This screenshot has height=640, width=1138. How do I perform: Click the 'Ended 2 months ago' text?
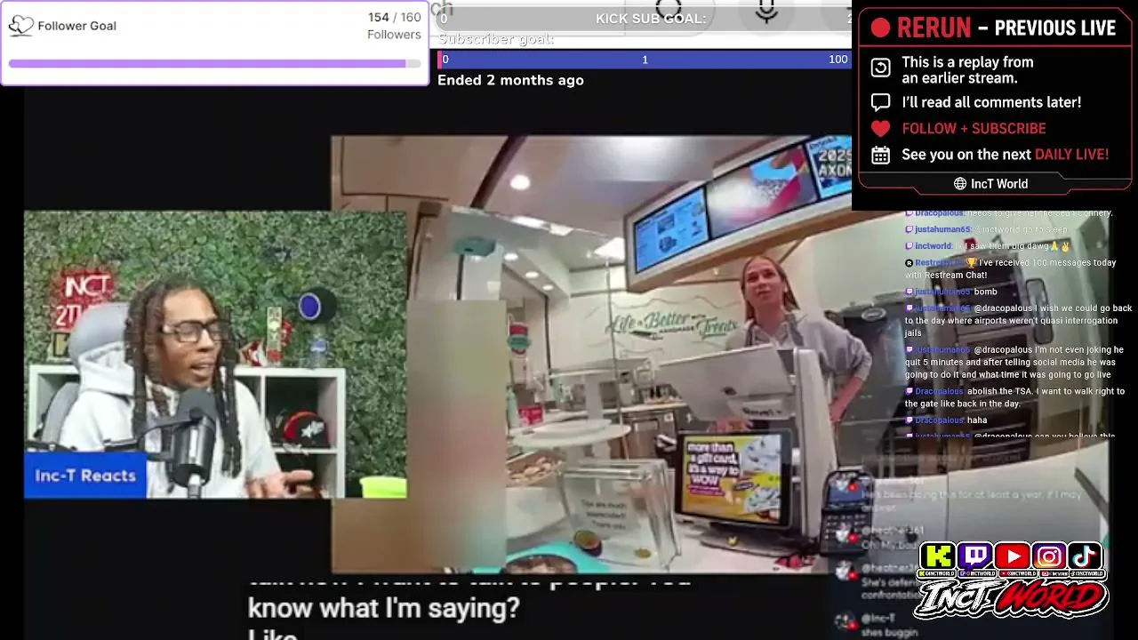click(510, 80)
